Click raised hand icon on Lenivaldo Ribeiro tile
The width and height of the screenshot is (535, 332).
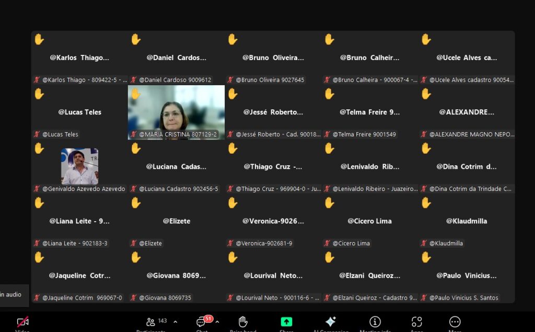[x=329, y=148]
